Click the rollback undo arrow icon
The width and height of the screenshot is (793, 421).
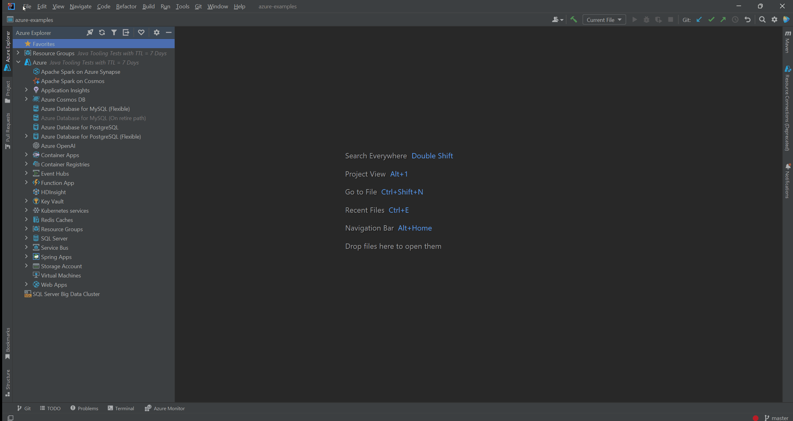pos(748,20)
